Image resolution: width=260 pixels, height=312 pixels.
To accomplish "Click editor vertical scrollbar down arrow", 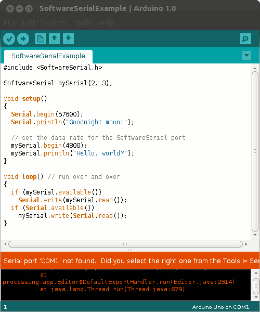I will [x=255, y=235].
